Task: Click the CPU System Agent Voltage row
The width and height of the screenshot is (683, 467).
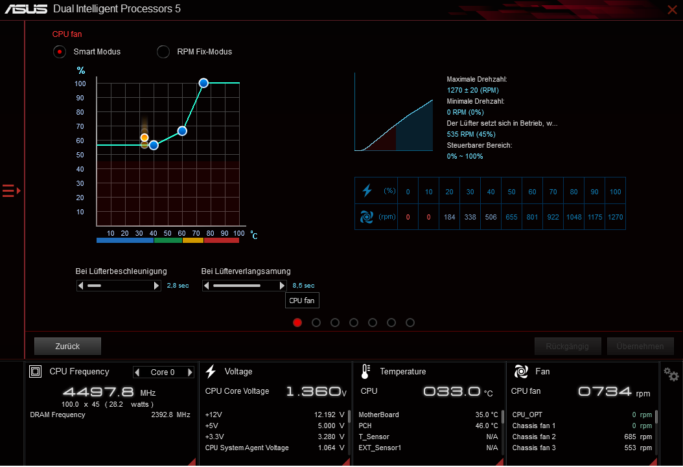Action: point(274,448)
